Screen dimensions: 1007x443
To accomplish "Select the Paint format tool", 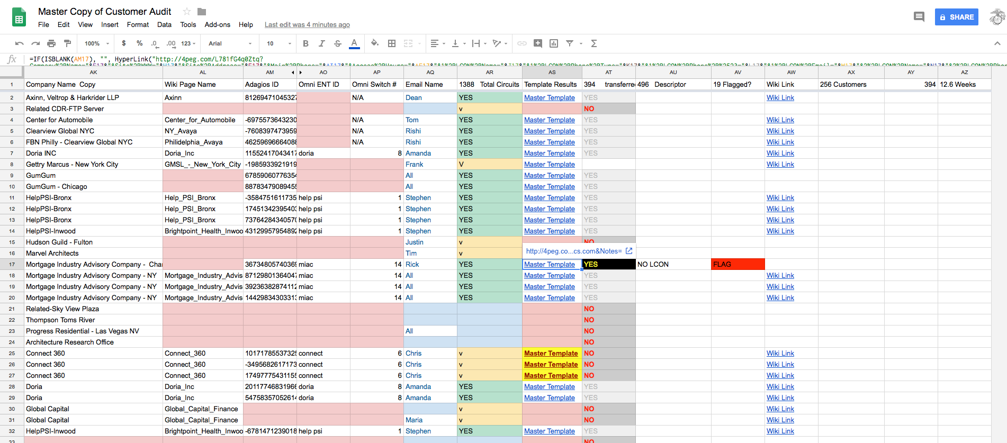I will (x=67, y=43).
